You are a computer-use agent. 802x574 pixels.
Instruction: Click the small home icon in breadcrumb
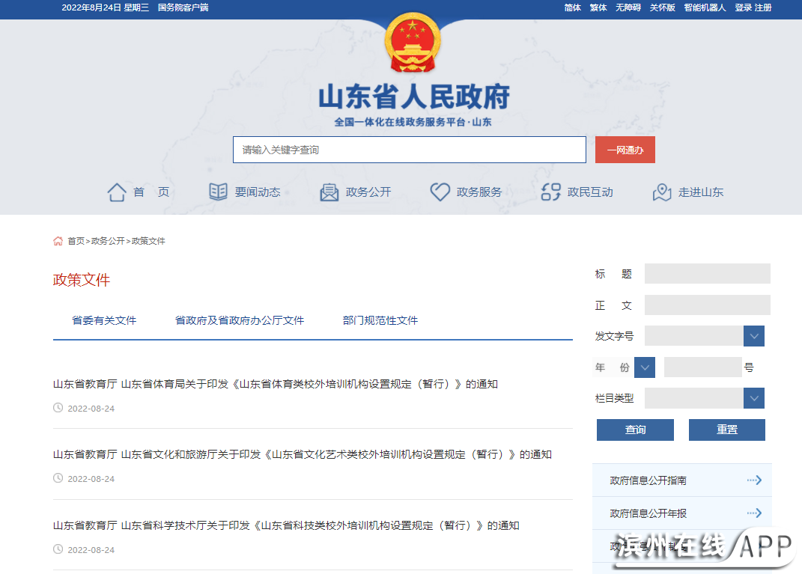click(58, 241)
